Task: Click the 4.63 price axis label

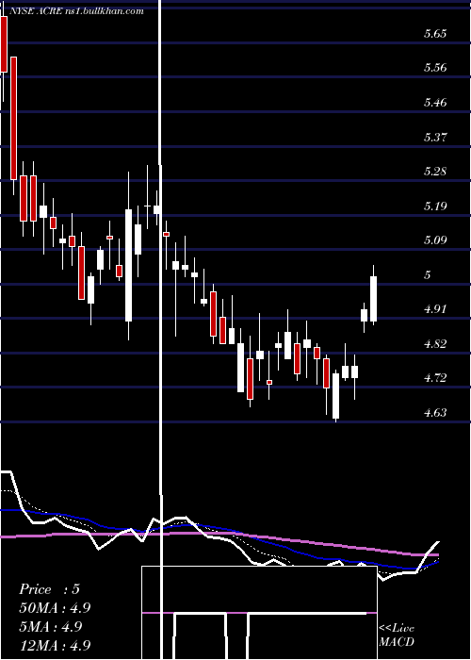Action: (x=435, y=413)
